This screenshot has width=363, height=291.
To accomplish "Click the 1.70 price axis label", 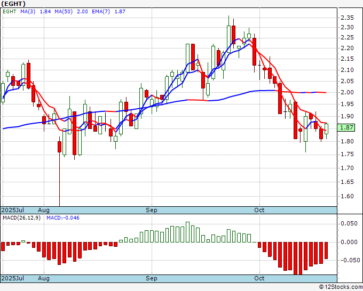I will point(347,168).
